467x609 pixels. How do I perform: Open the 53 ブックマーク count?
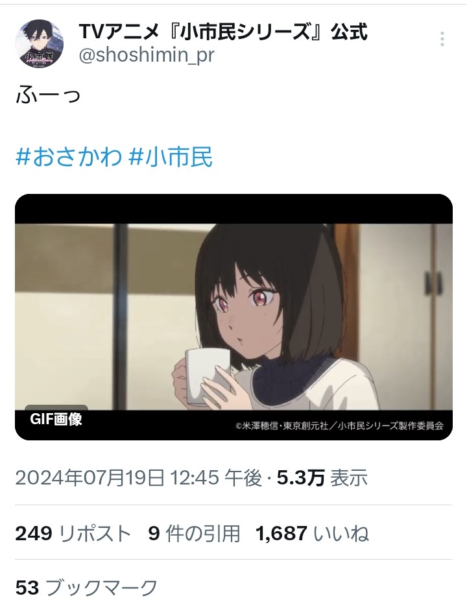[86, 587]
